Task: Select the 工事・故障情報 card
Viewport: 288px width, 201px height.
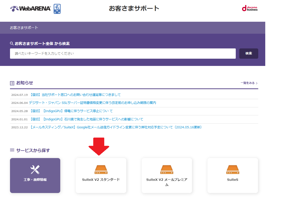Action: tap(35, 176)
